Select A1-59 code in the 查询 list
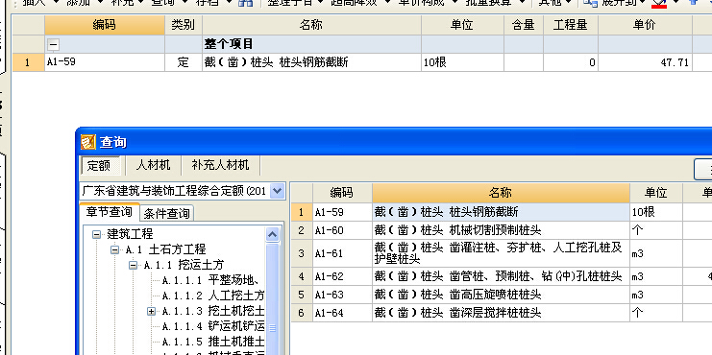 click(x=342, y=212)
